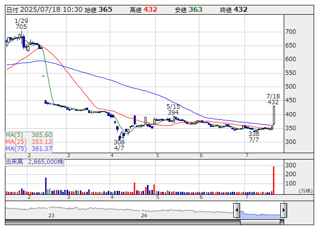The width and height of the screenshot is (320, 230).
Task: Click the 300 volume axis label
Action: [291, 165]
